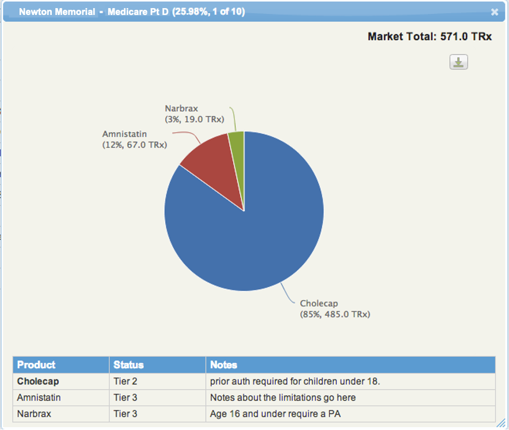Sort by the Status column header
The image size is (509, 430).
coord(128,365)
